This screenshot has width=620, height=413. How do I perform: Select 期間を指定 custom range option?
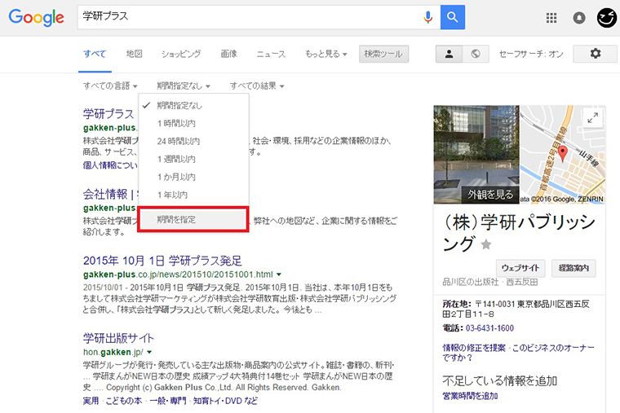[193, 219]
